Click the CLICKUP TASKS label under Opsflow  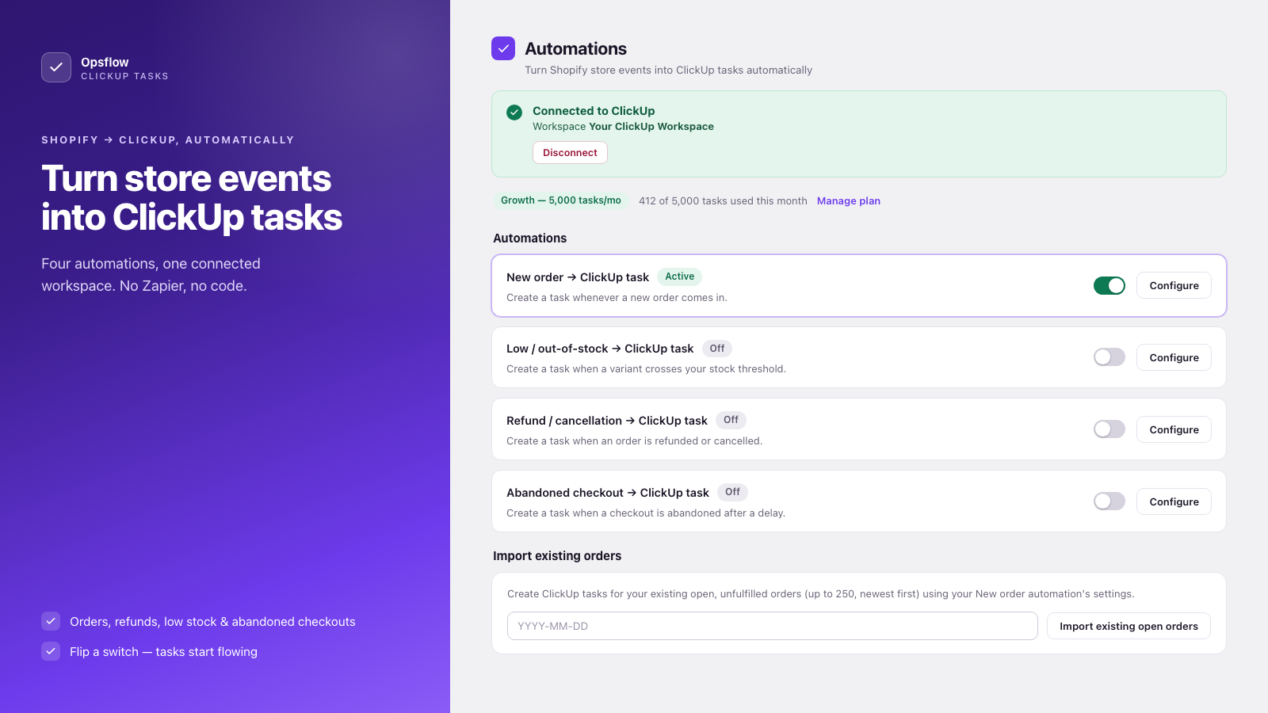[x=124, y=76]
